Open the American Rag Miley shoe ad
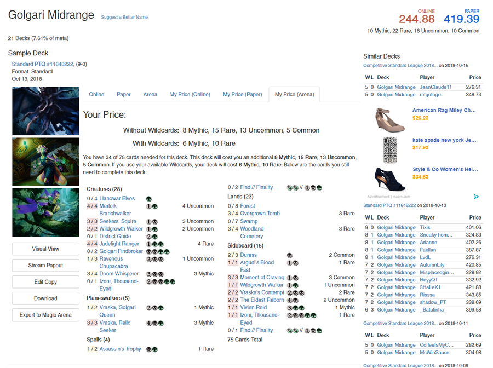 coord(444,110)
